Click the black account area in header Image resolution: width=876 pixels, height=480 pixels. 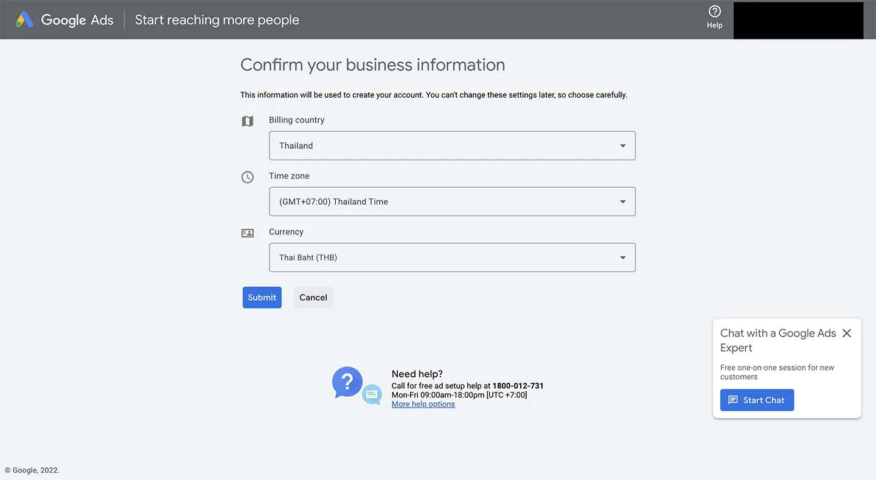tap(798, 20)
